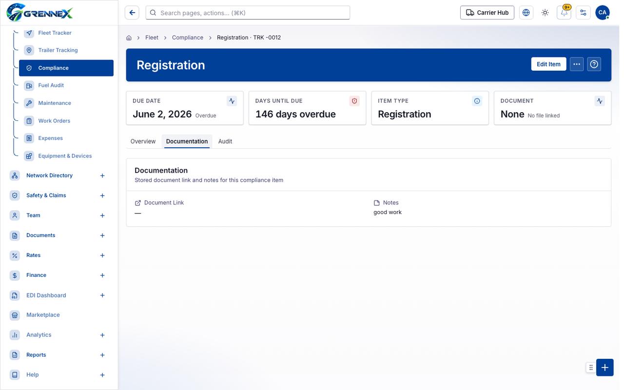Viewport: 624px width, 390px height.
Task: Open Equipment & Devices in sidebar
Action: click(x=66, y=156)
